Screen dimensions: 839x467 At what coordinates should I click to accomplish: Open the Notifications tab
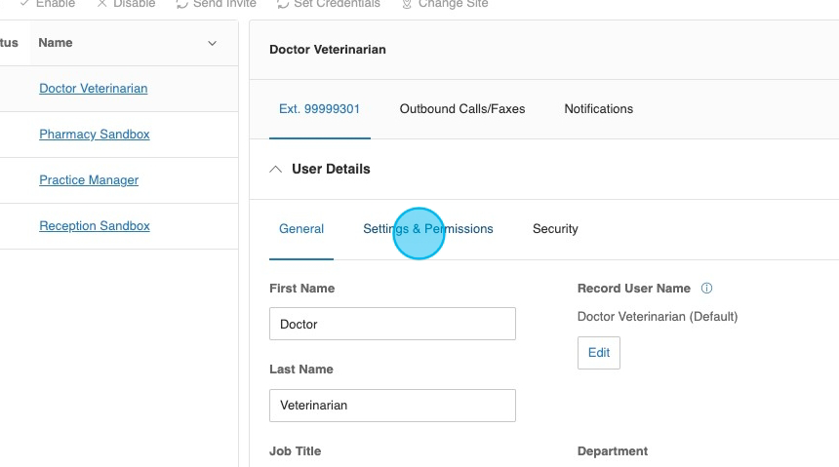[x=598, y=109]
